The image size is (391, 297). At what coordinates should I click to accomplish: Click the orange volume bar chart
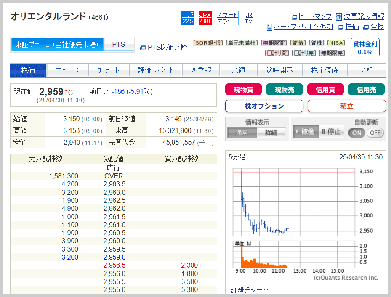[x=294, y=255]
